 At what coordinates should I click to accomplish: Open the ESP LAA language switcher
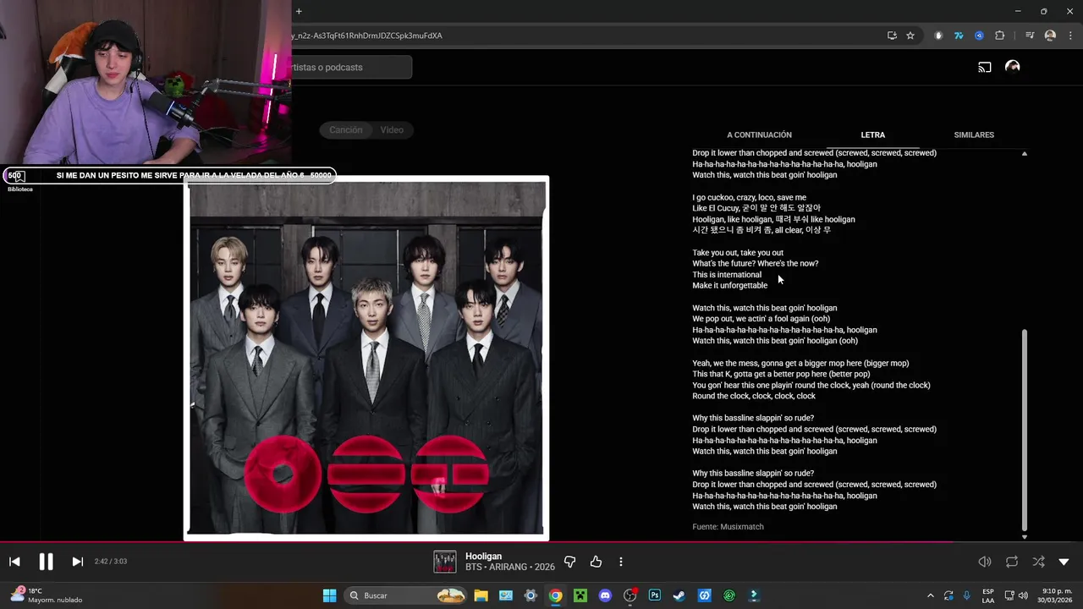(988, 595)
